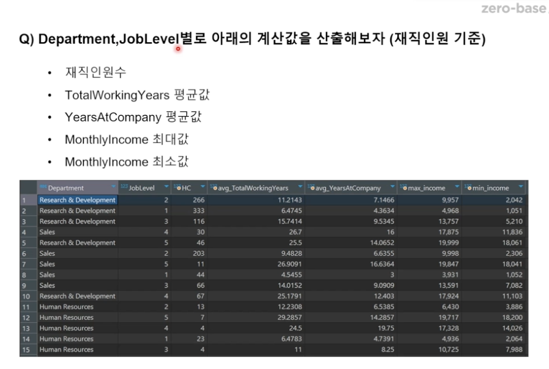Image resolution: width=549 pixels, height=369 pixels.
Task: Open the JobLevel column filter arrow
Action: [x=166, y=186]
